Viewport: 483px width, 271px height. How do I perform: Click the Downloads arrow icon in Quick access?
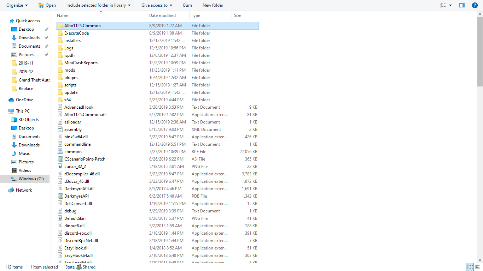(x=14, y=38)
